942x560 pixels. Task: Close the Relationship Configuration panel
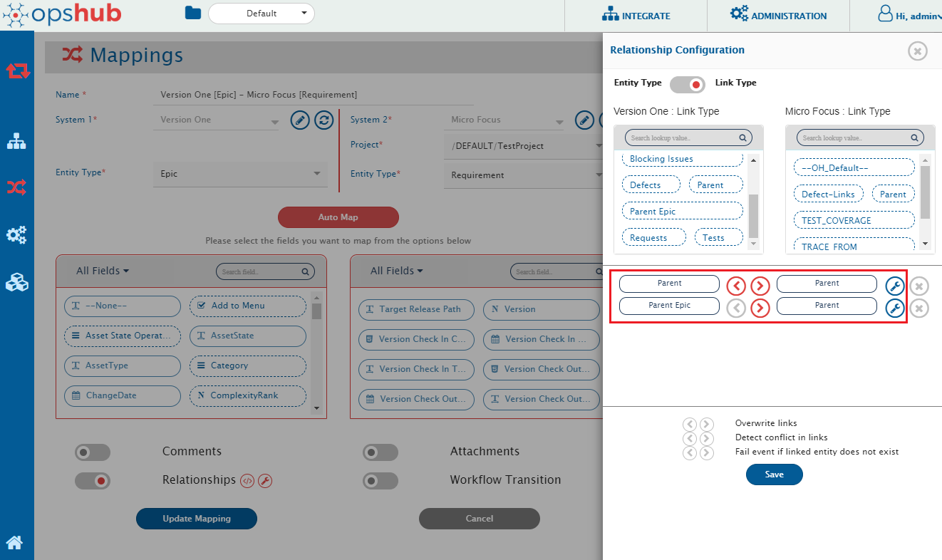(917, 51)
